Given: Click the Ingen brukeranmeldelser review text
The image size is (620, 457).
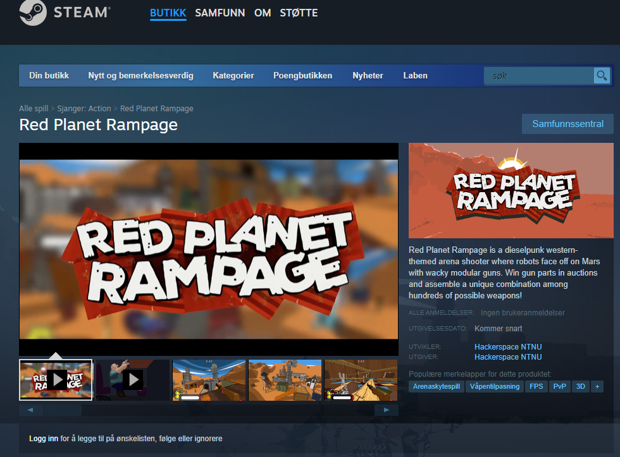Looking at the screenshot, I should (x=523, y=313).
